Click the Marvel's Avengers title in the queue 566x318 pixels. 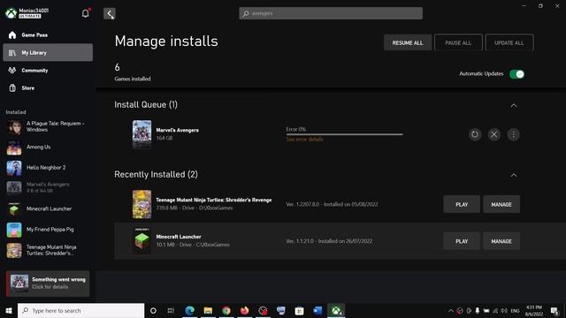177,130
